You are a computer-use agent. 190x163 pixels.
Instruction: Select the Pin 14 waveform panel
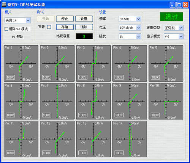click(130, 139)
